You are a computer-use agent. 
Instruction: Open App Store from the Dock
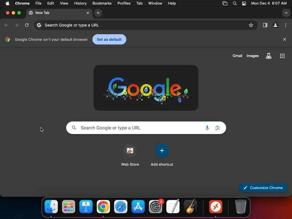pyautogui.click(x=138, y=206)
